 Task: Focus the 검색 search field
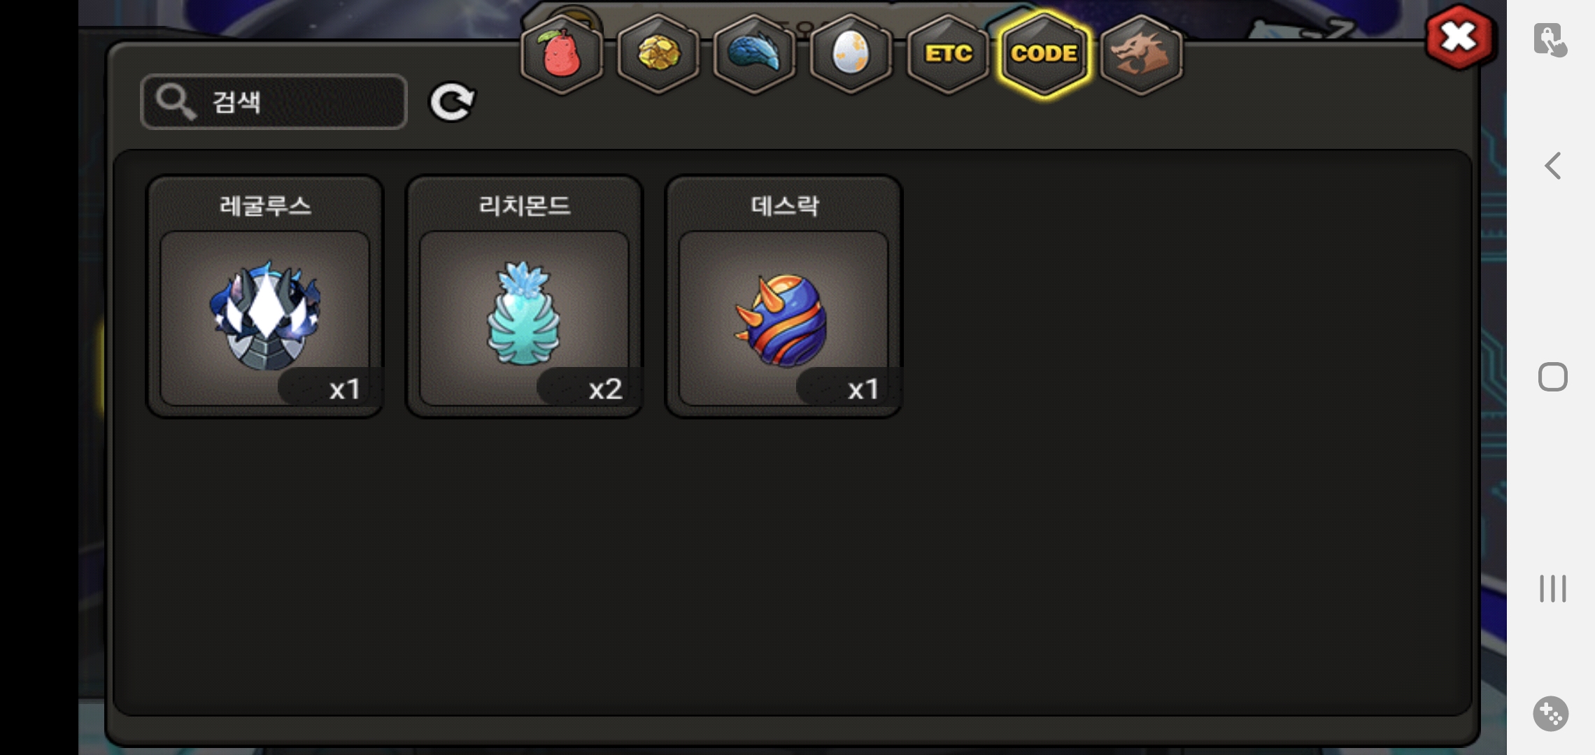click(274, 102)
